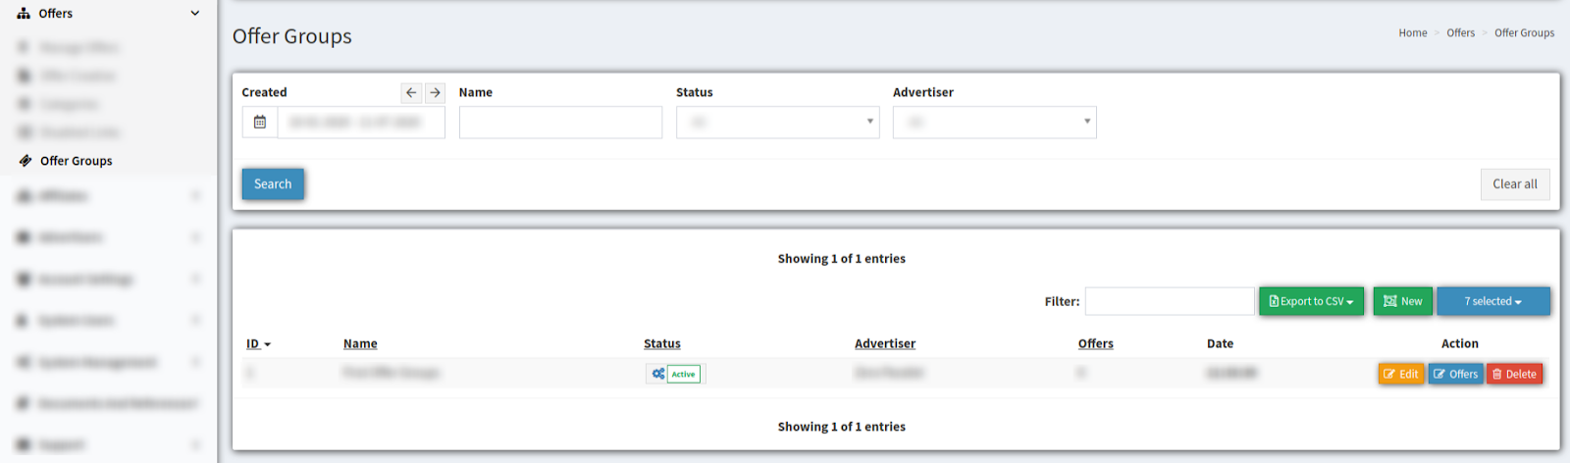
Task: Focus the Filter text input
Action: (x=1170, y=301)
